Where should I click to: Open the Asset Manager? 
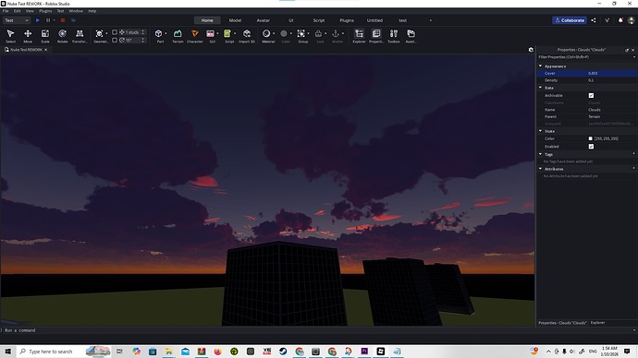click(x=411, y=36)
